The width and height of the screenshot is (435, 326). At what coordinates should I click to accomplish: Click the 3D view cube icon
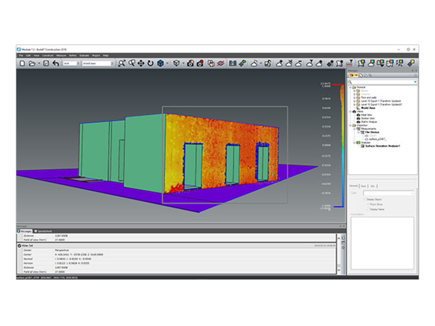pos(159,63)
